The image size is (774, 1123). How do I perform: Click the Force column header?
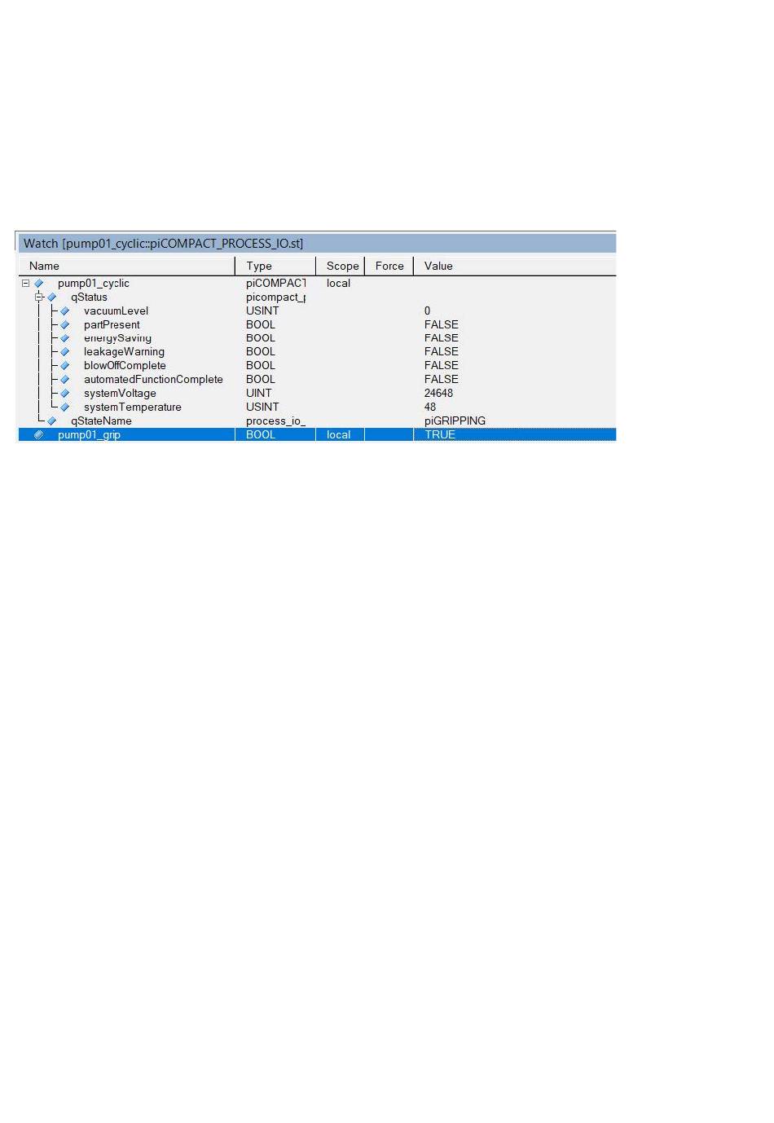[389, 266]
